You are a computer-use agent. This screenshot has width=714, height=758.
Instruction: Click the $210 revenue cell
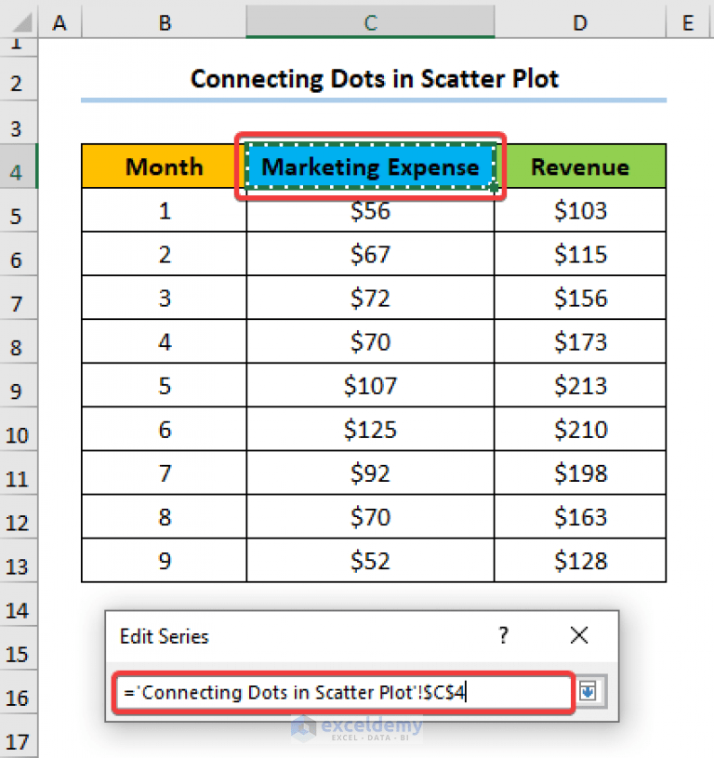click(x=580, y=430)
